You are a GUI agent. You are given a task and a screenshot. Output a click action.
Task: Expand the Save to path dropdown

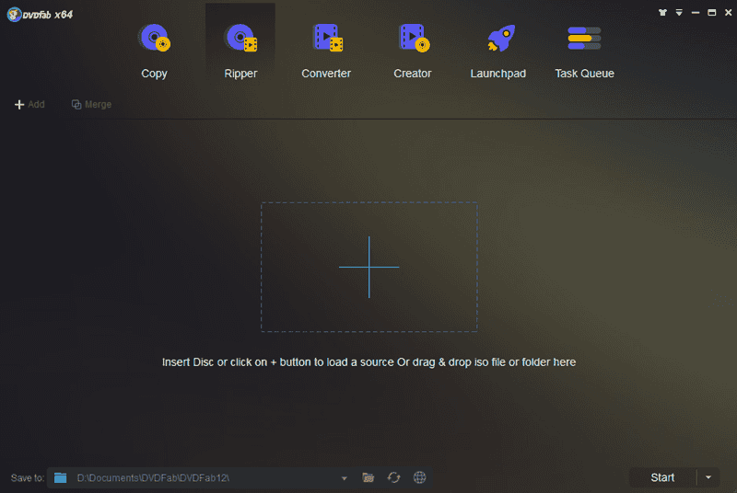tap(344, 478)
